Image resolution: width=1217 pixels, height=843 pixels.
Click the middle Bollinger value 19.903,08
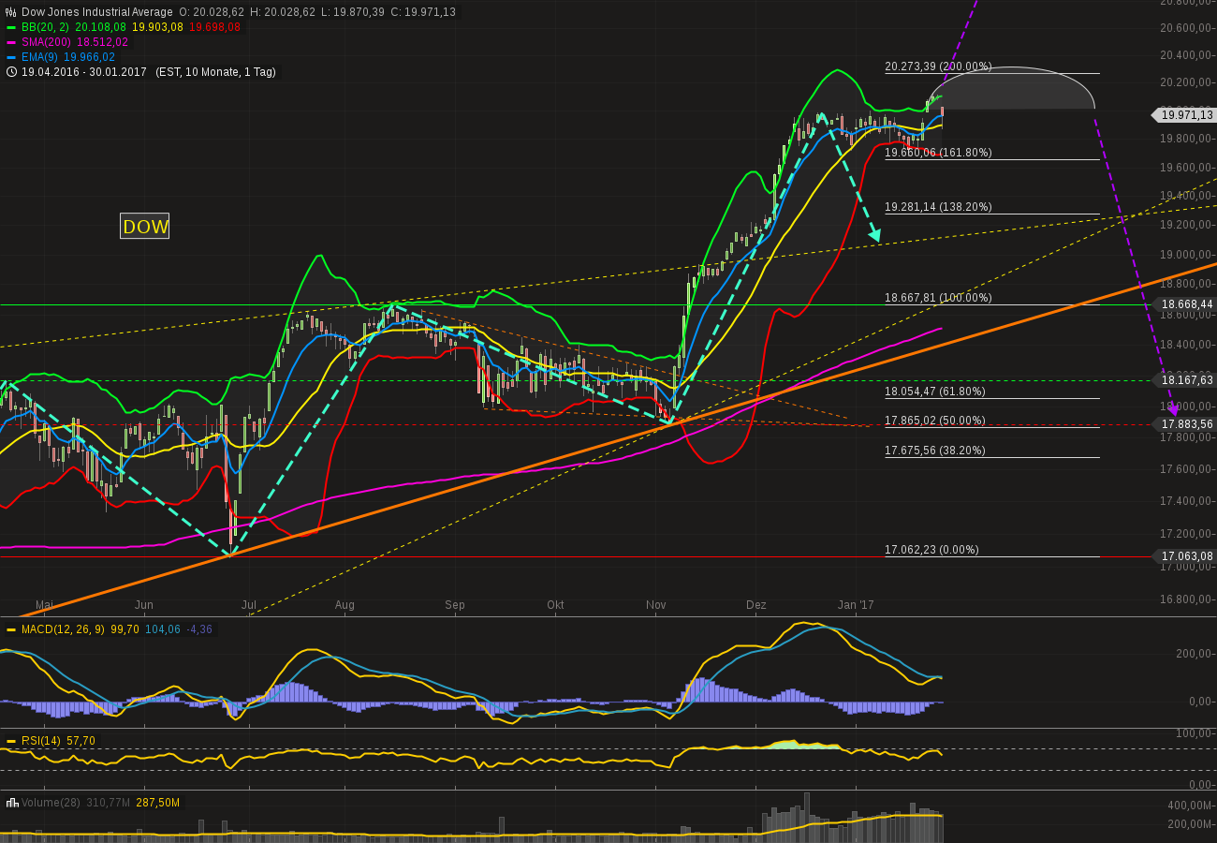158,27
